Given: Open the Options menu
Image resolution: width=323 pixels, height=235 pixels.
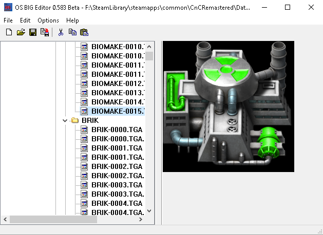Looking at the screenshot, I should click(48, 20).
